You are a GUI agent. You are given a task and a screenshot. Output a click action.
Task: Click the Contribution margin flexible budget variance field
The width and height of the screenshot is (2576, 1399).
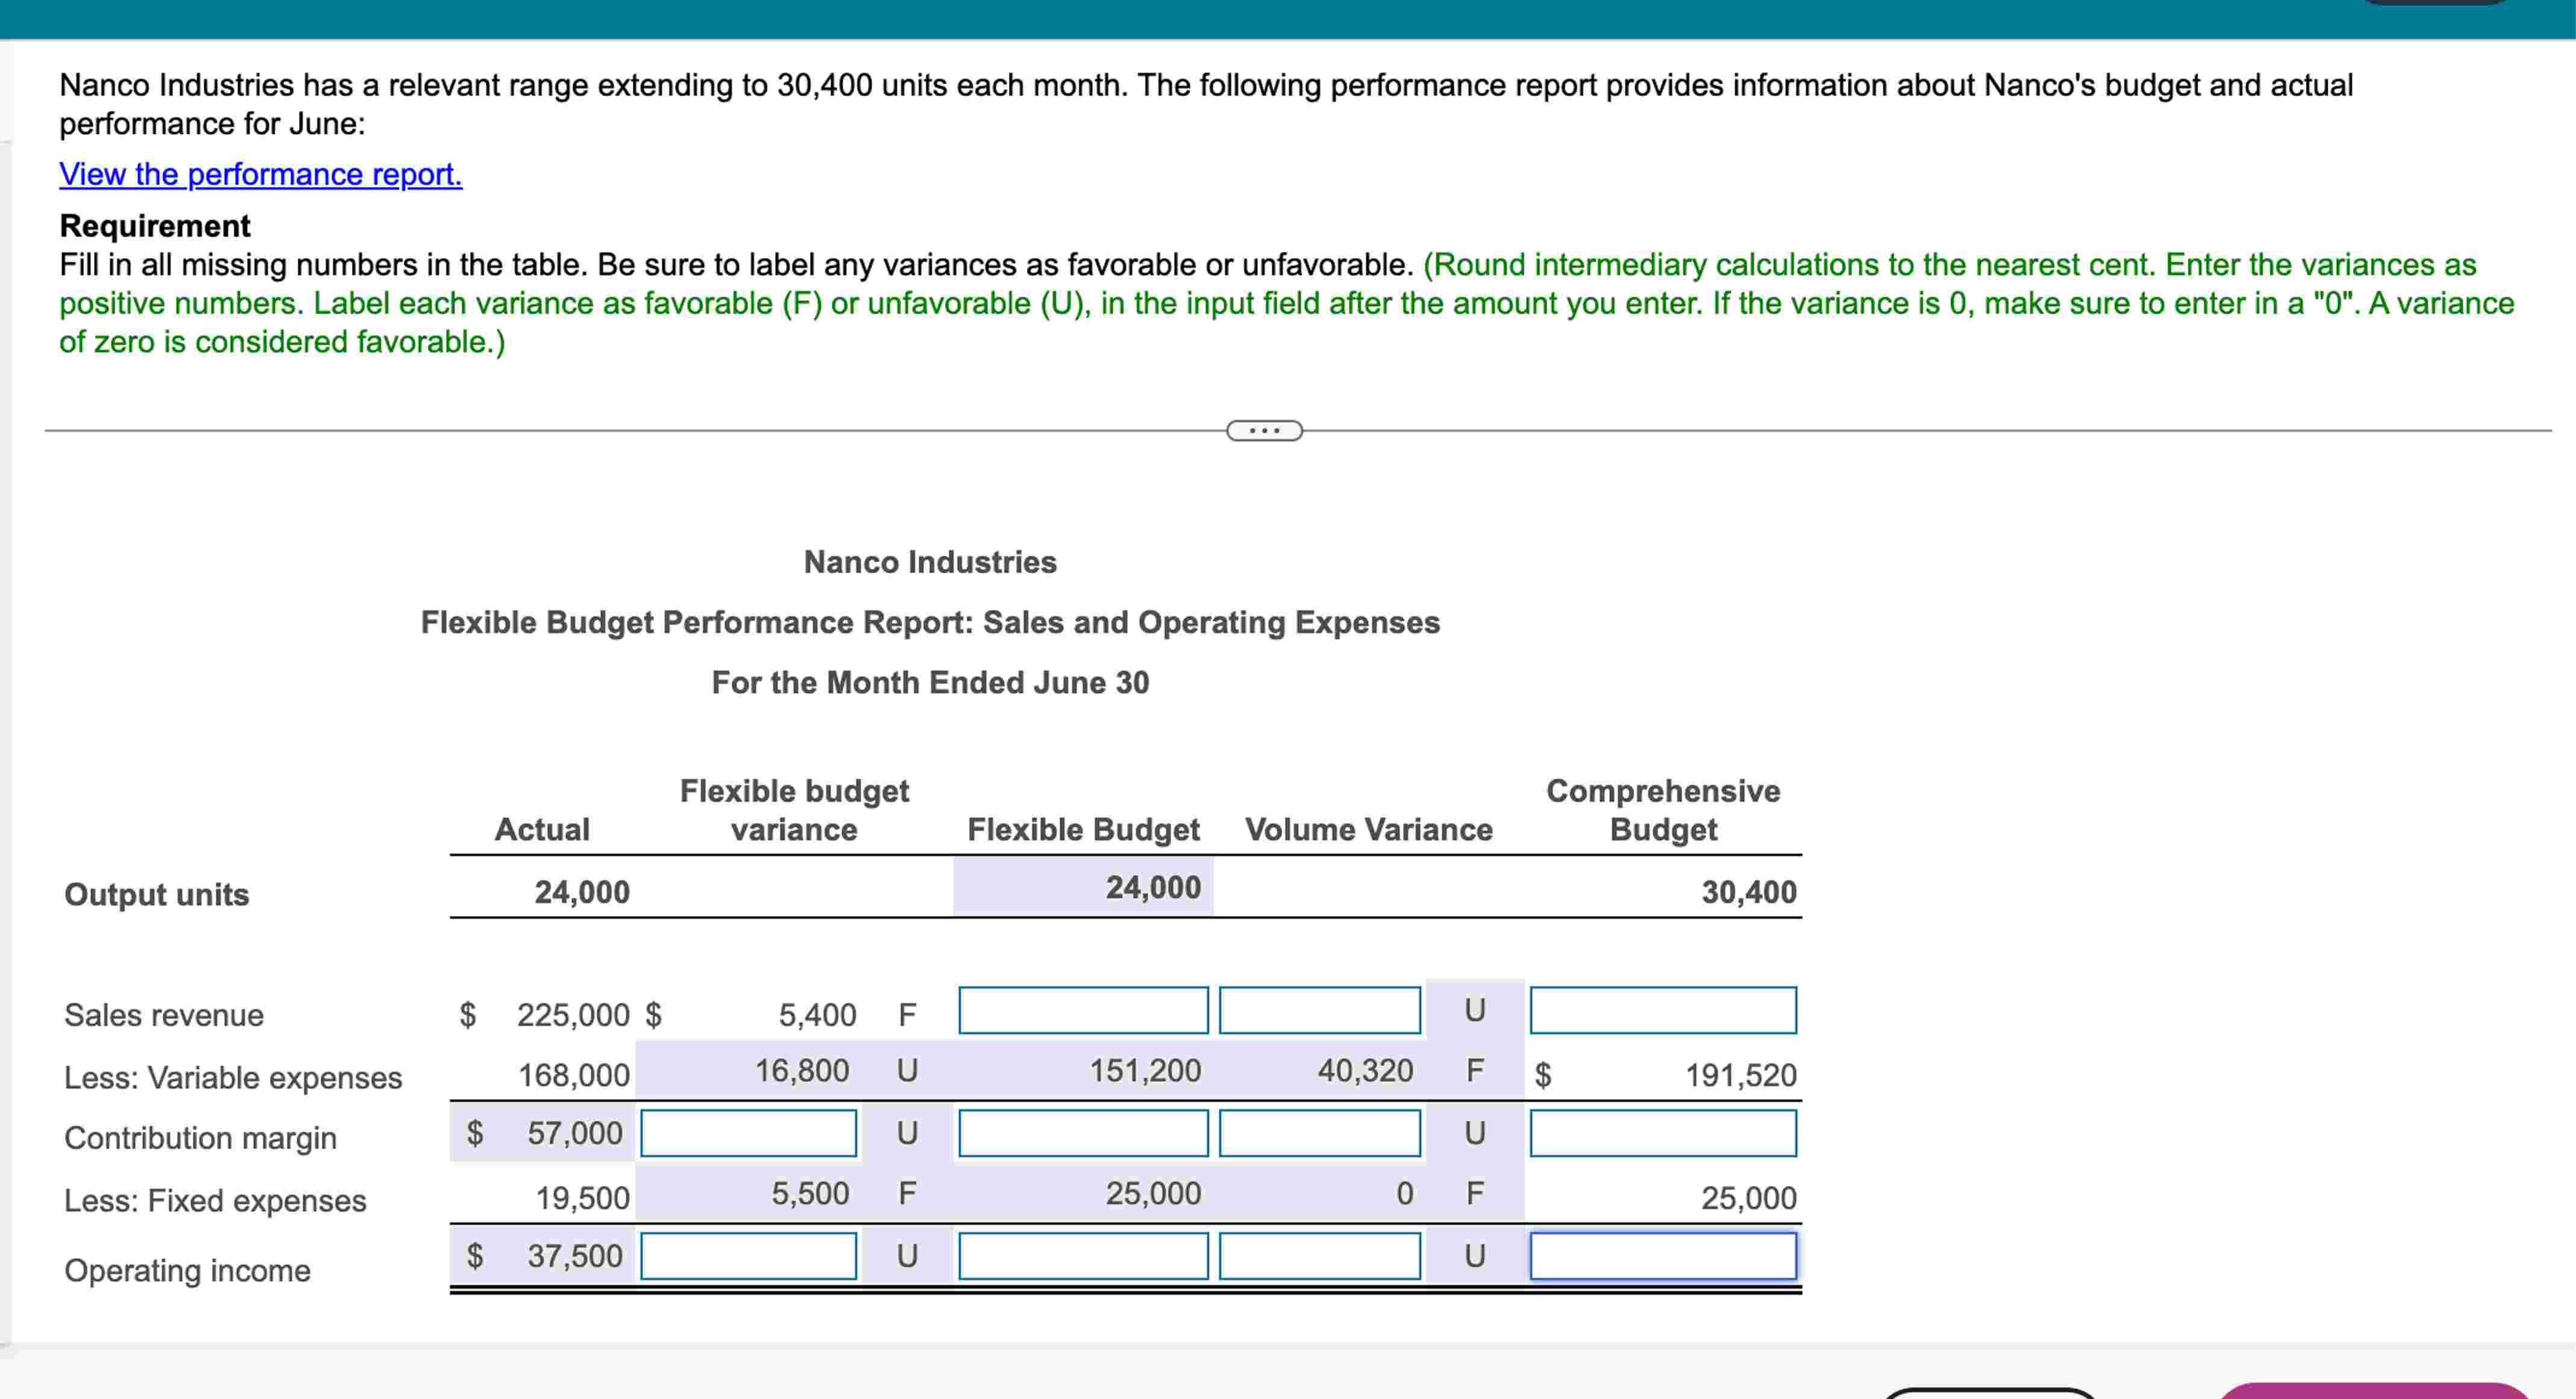(x=748, y=1134)
